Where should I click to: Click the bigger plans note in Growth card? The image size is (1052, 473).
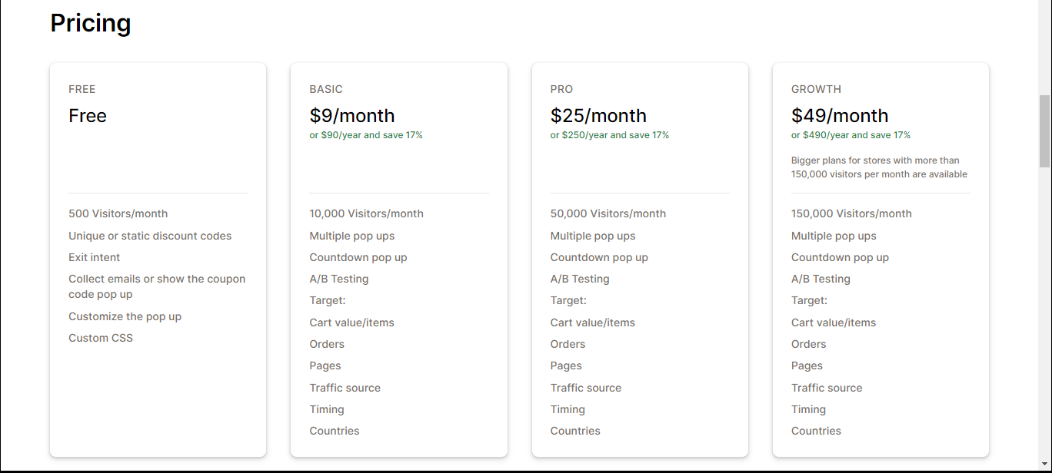[879, 167]
